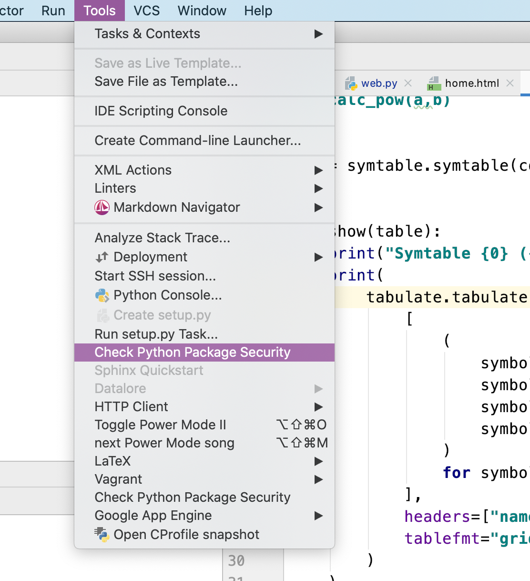This screenshot has width=530, height=581.
Task: Click the unhighlighted Check Python Package Security entry
Action: coord(204,498)
